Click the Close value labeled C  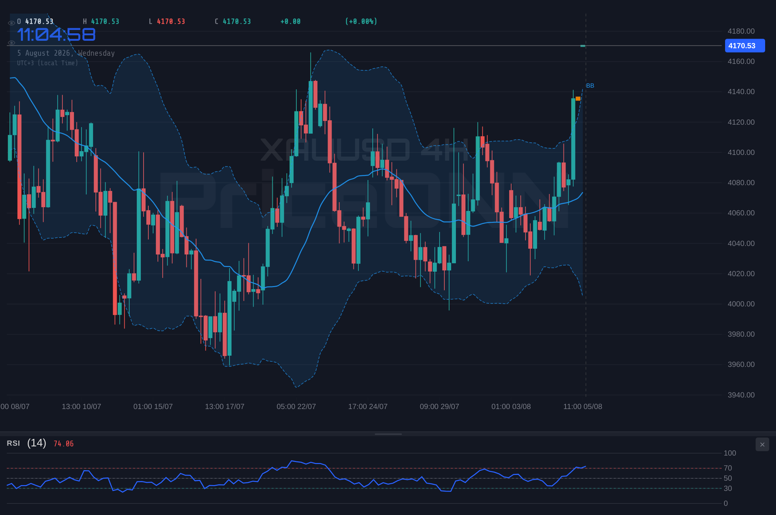click(237, 21)
